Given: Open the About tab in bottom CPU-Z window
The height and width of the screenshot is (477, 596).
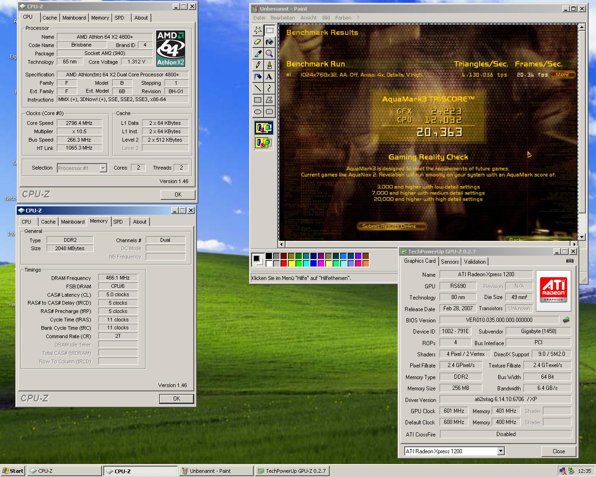Looking at the screenshot, I should click(x=140, y=222).
